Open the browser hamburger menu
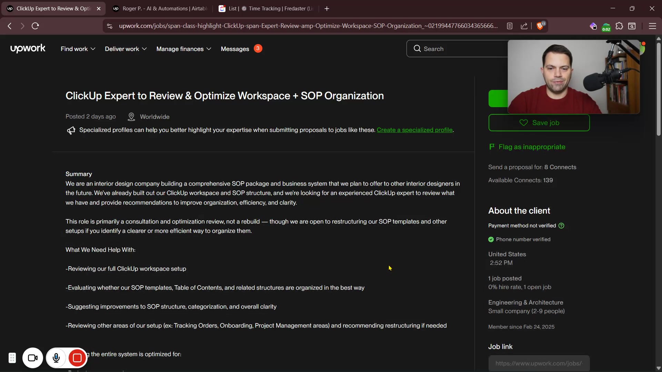Screen dimensions: 662x372 point(652,26)
